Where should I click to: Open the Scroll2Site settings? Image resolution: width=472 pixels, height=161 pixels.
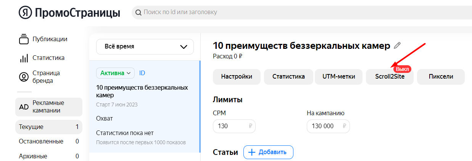pos(389,77)
